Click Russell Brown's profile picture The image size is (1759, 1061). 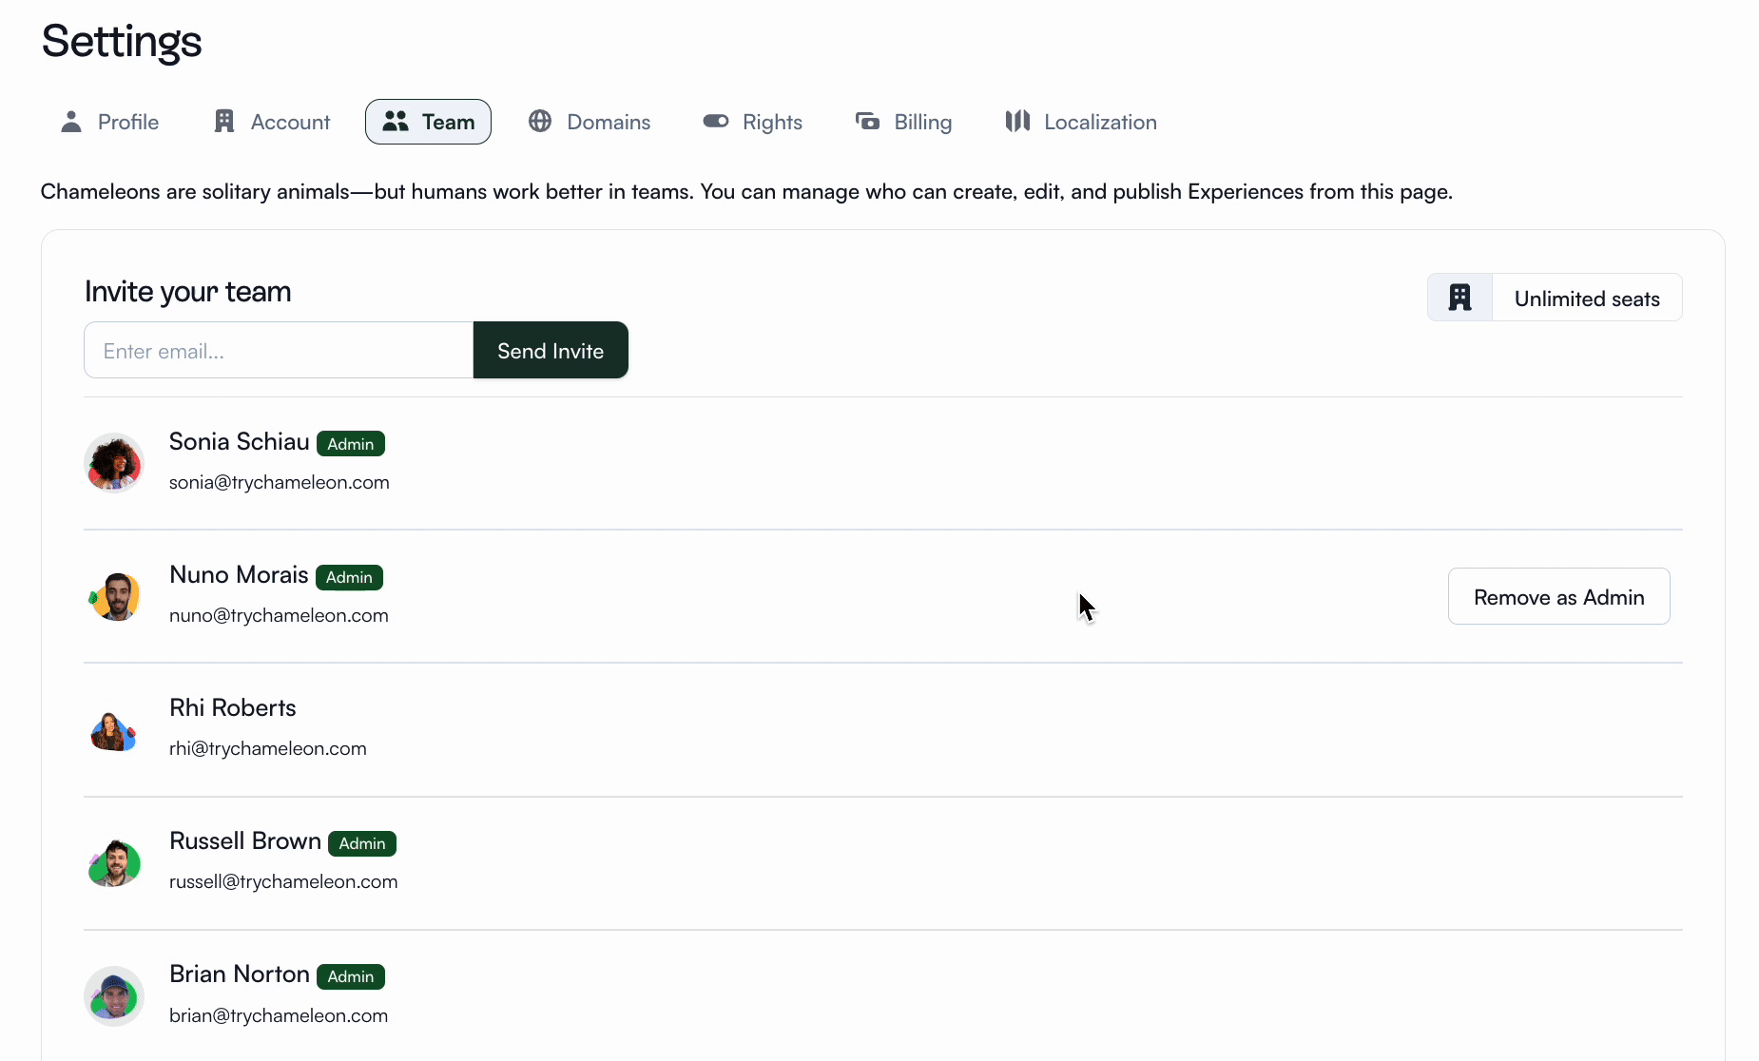point(114,862)
